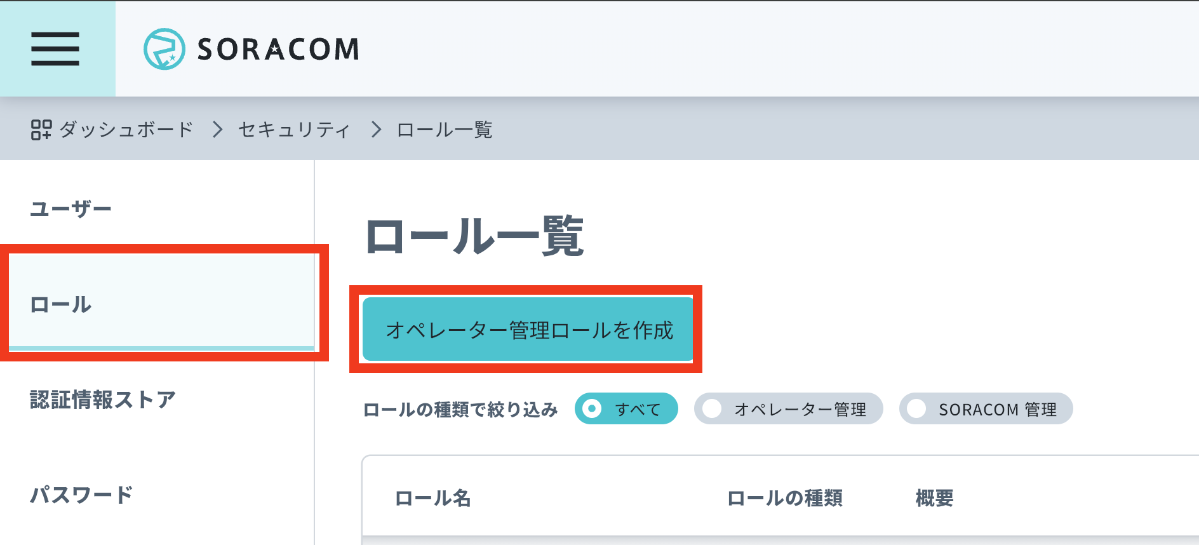The height and width of the screenshot is (545, 1199).
Task: Open ユーザー in the sidebar
Action: (71, 208)
